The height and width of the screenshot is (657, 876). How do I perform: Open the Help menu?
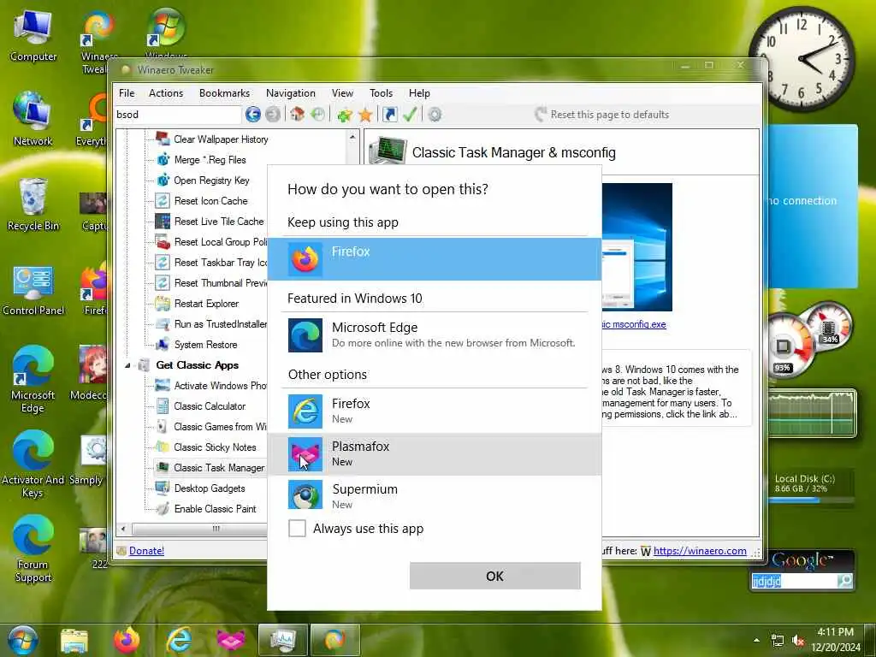pos(419,93)
